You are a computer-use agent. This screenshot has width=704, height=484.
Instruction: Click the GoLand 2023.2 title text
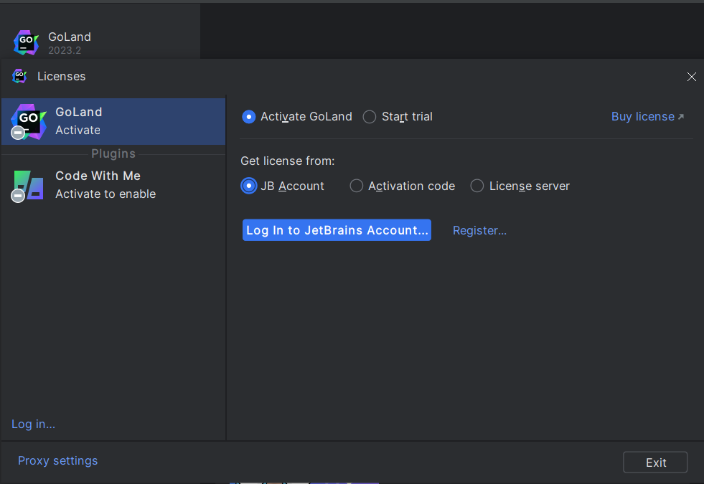[69, 37]
